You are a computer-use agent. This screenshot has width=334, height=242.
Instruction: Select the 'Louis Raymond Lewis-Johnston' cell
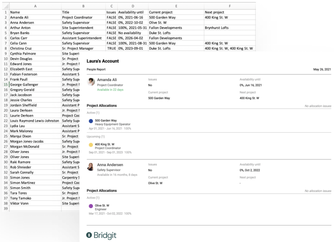pyautogui.click(x=35, y=121)
